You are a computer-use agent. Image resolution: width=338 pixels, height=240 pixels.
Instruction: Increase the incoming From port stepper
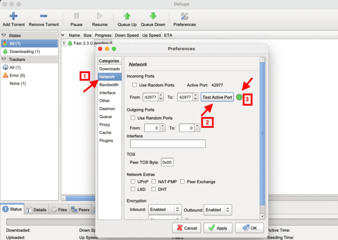point(161,95)
